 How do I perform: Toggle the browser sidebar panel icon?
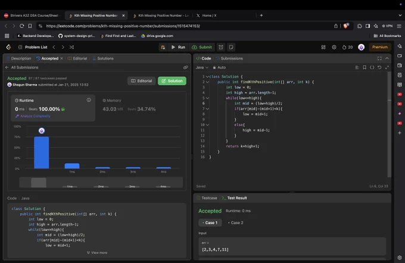367,26
